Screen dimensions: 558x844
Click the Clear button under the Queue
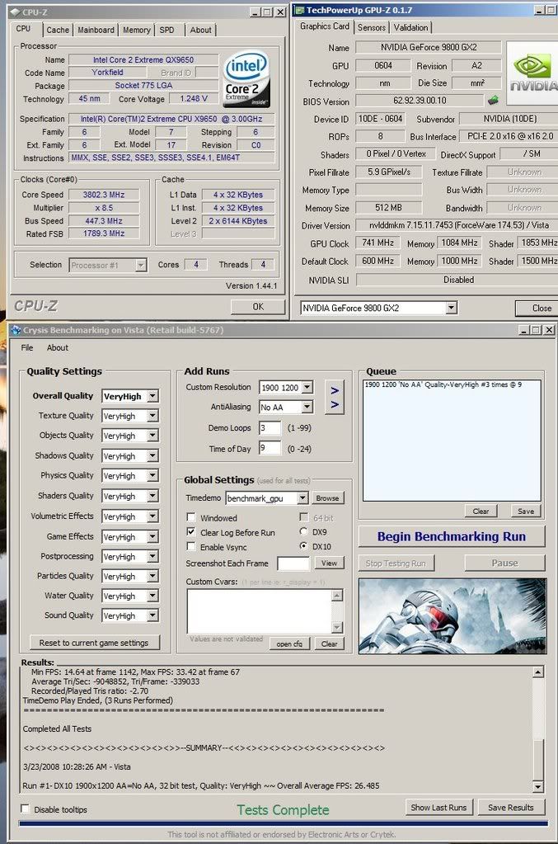point(481,512)
